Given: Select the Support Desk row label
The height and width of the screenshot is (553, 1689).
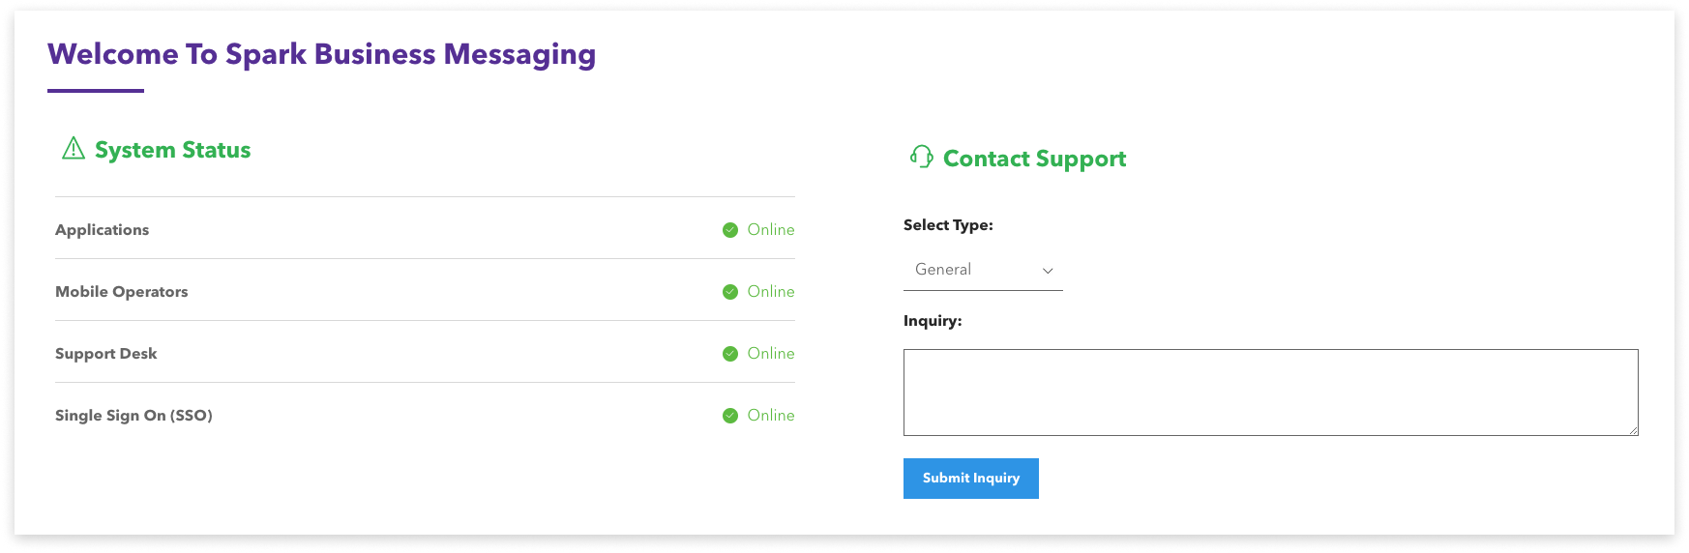Looking at the screenshot, I should 106,354.
